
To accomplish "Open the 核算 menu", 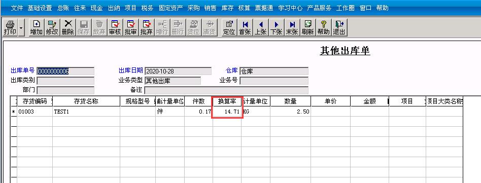I will pos(244,8).
